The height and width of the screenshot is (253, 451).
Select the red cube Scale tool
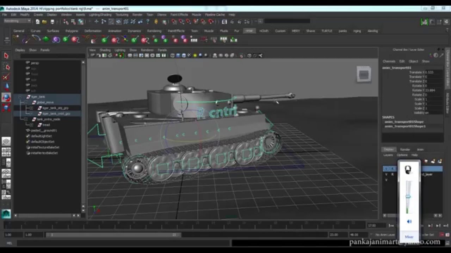point(6,108)
